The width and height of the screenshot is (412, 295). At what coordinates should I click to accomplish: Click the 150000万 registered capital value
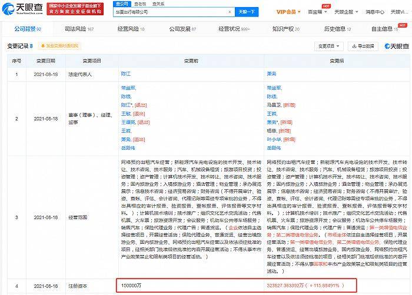131,285
